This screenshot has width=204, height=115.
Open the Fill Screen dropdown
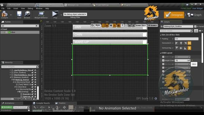(153, 26)
